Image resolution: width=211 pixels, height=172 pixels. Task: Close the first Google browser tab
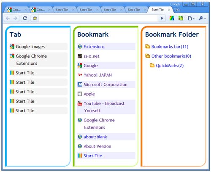[x=25, y=10]
